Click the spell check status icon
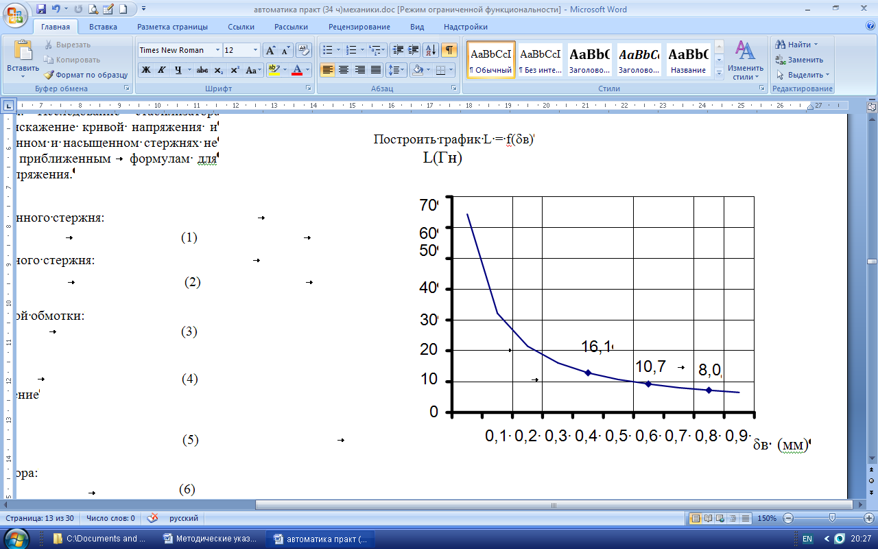Screen dimensions: 878x549 153,518
